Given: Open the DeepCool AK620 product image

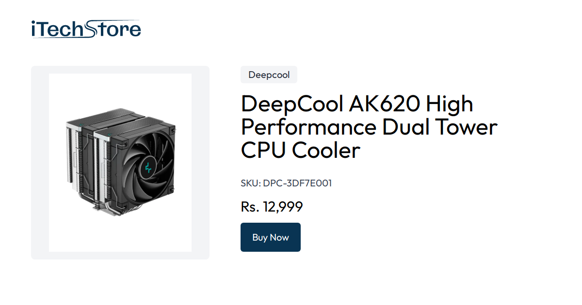Looking at the screenshot, I should coord(120,162).
